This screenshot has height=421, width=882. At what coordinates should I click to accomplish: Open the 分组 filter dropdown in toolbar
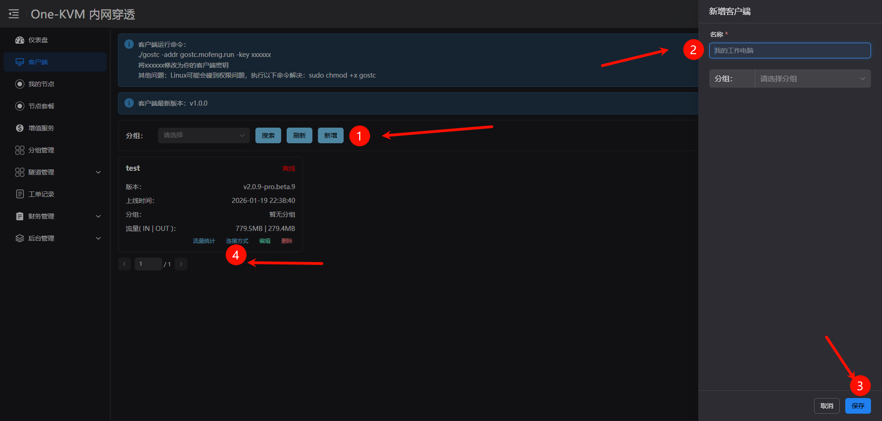[x=204, y=135]
